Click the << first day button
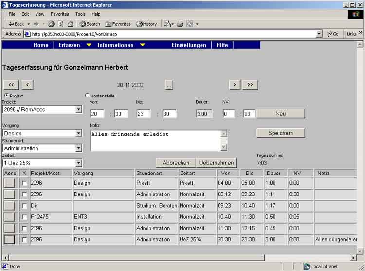This screenshot has height=271, width=365. (11, 85)
